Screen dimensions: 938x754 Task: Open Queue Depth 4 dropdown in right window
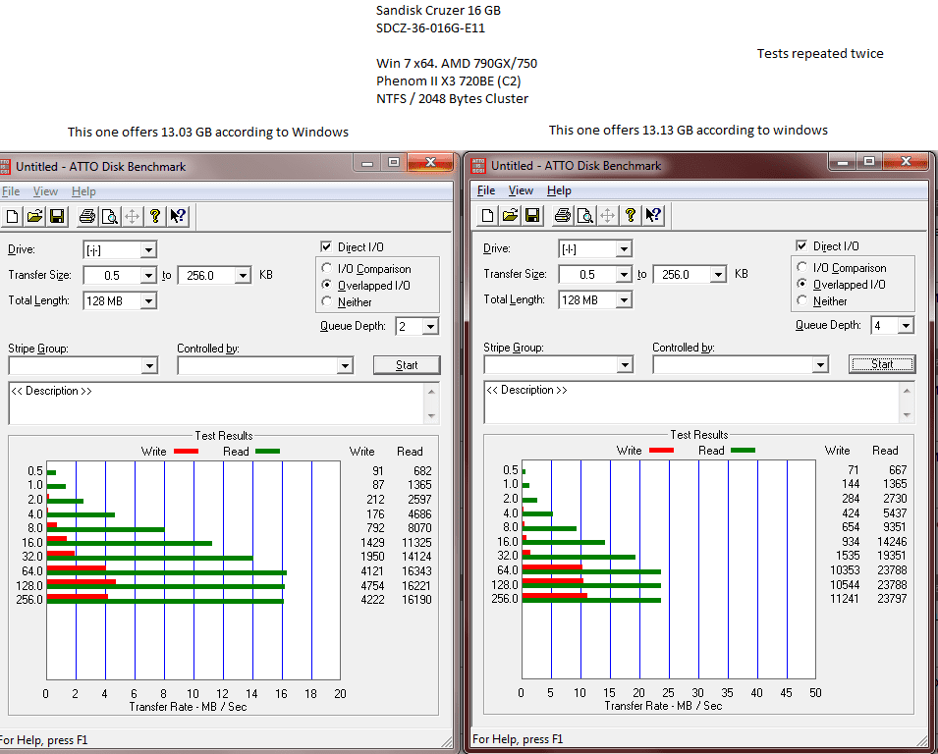click(x=906, y=325)
